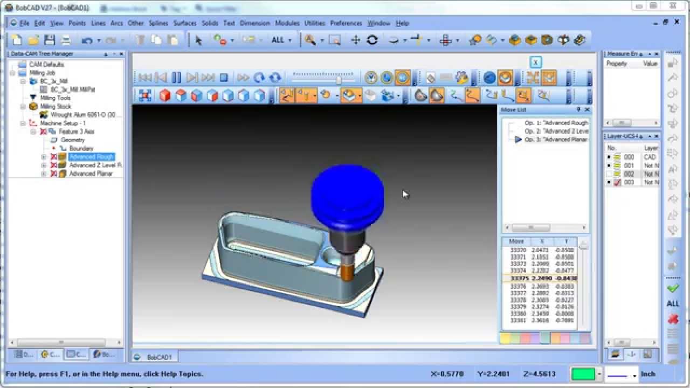This screenshot has width=690, height=388.
Task: Open the Dimension menu
Action: pyautogui.click(x=255, y=23)
